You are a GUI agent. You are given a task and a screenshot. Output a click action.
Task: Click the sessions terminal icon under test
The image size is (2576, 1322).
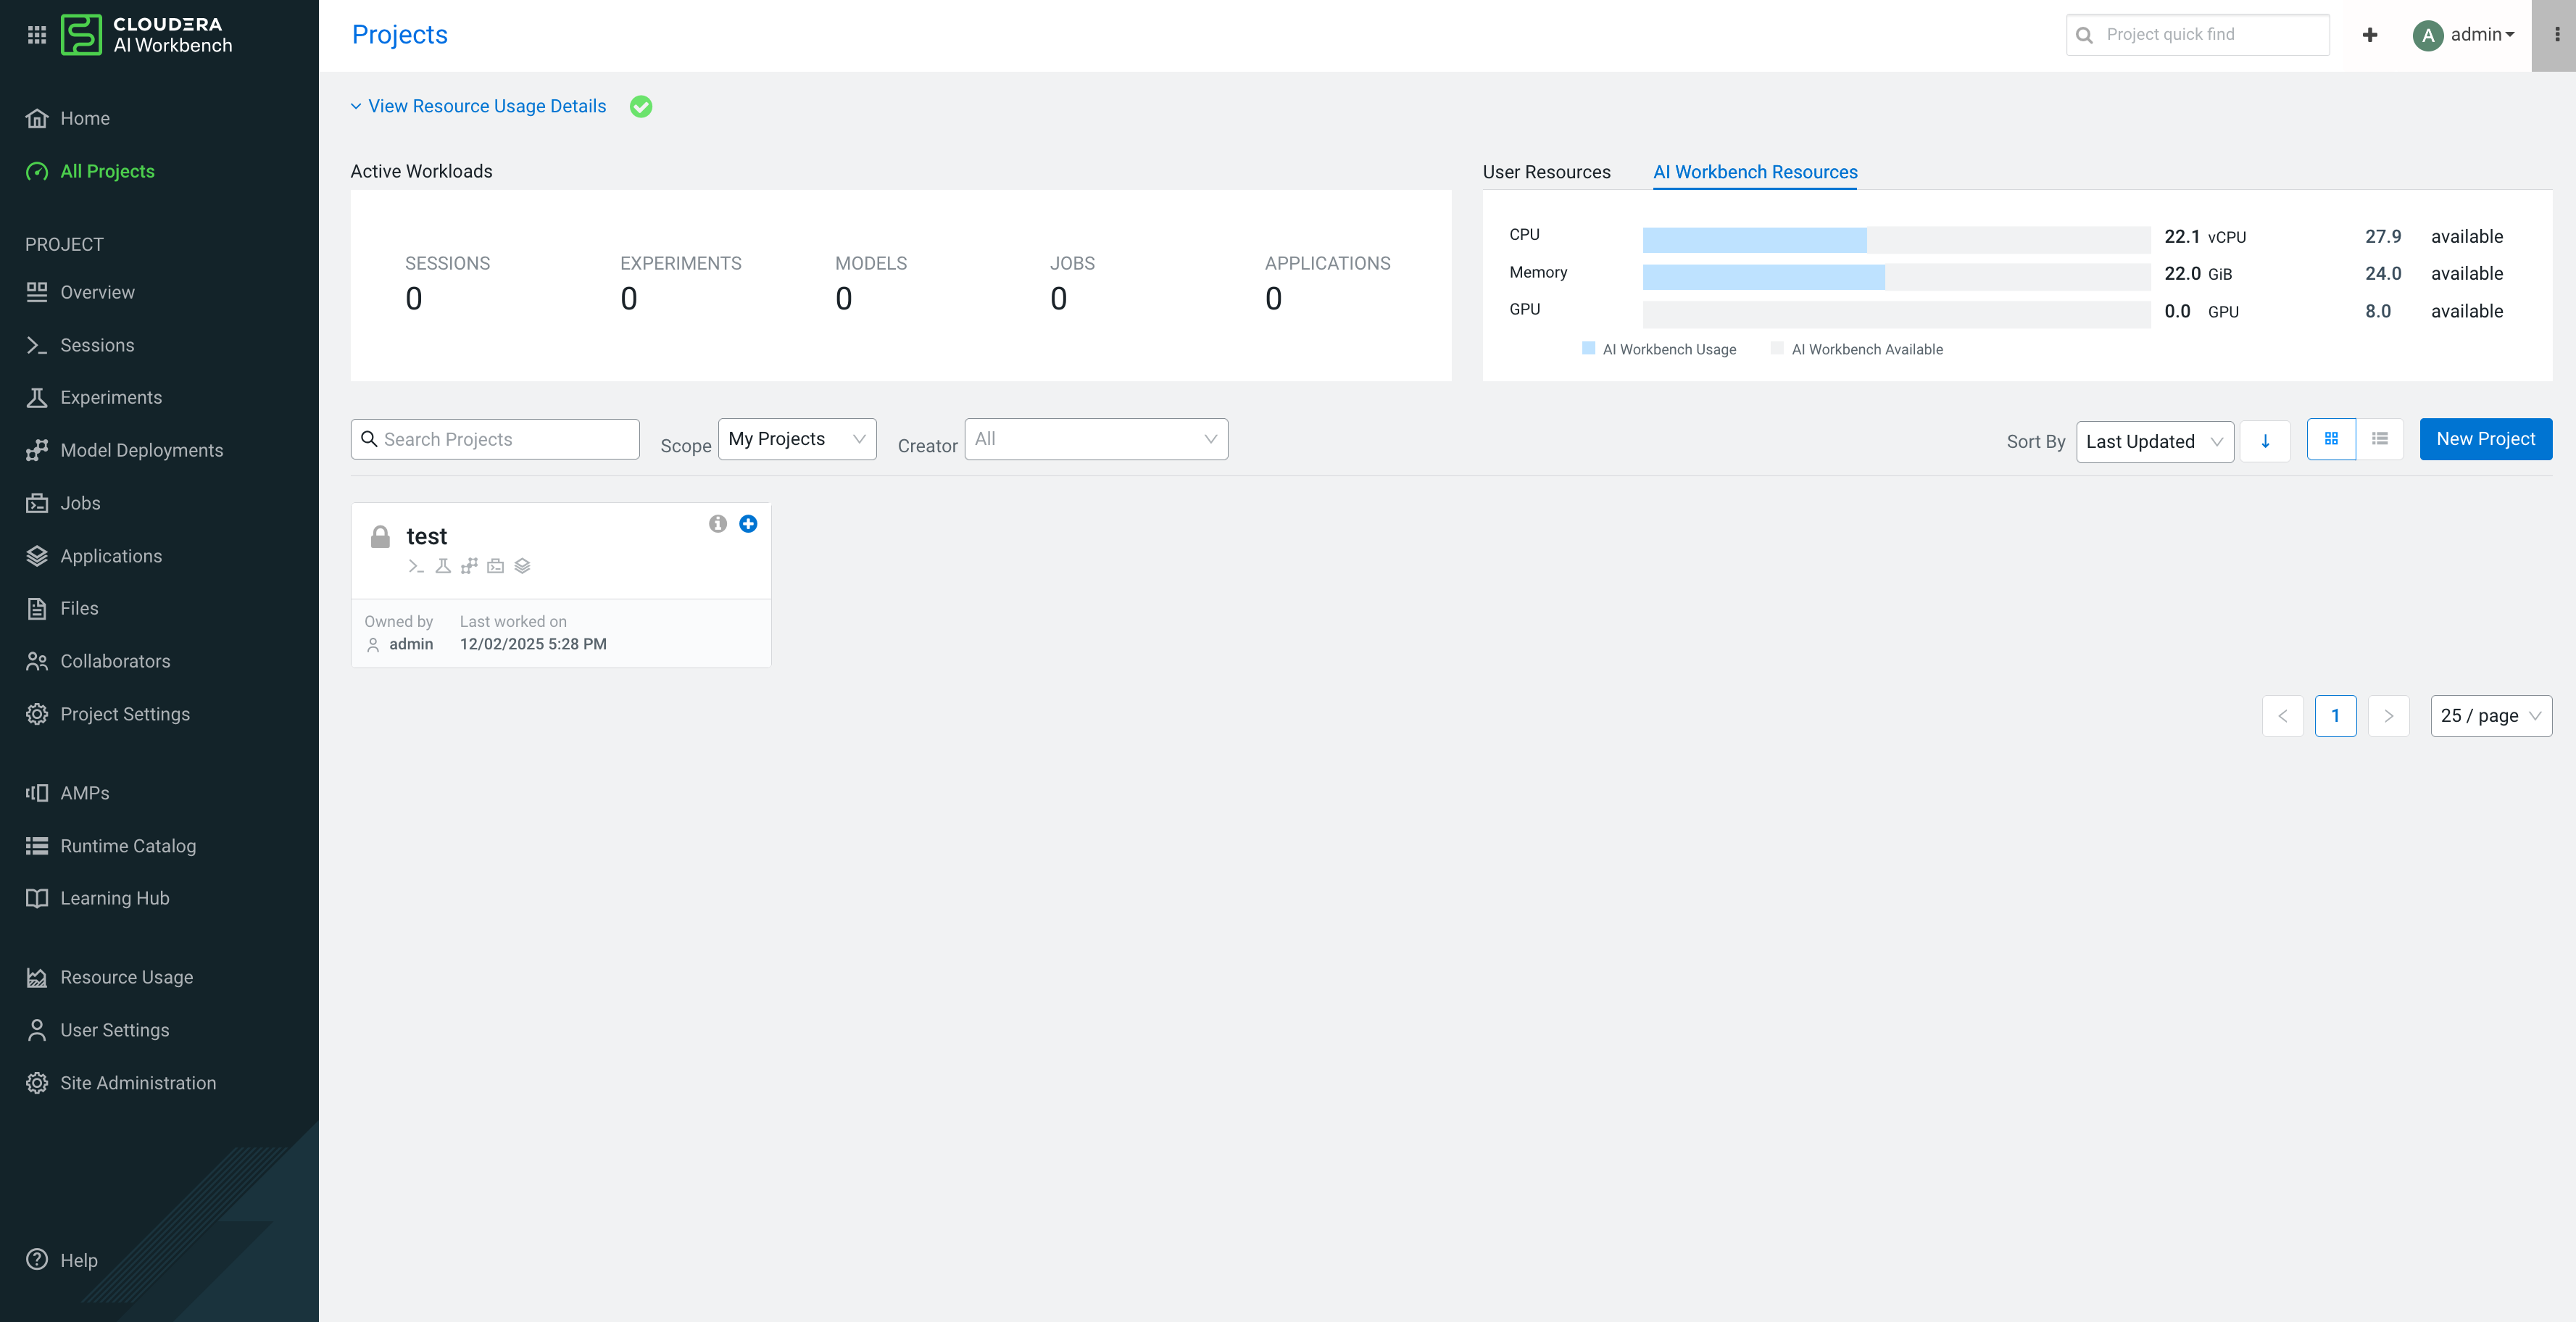416,566
